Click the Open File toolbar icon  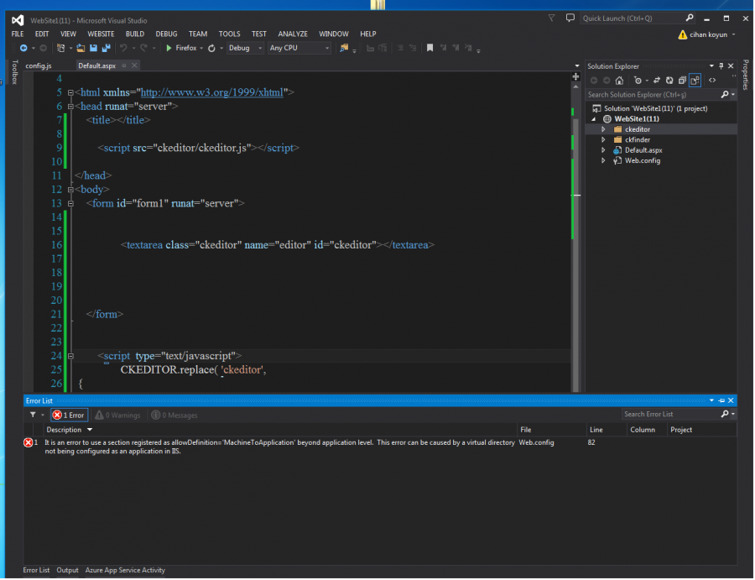[81, 48]
